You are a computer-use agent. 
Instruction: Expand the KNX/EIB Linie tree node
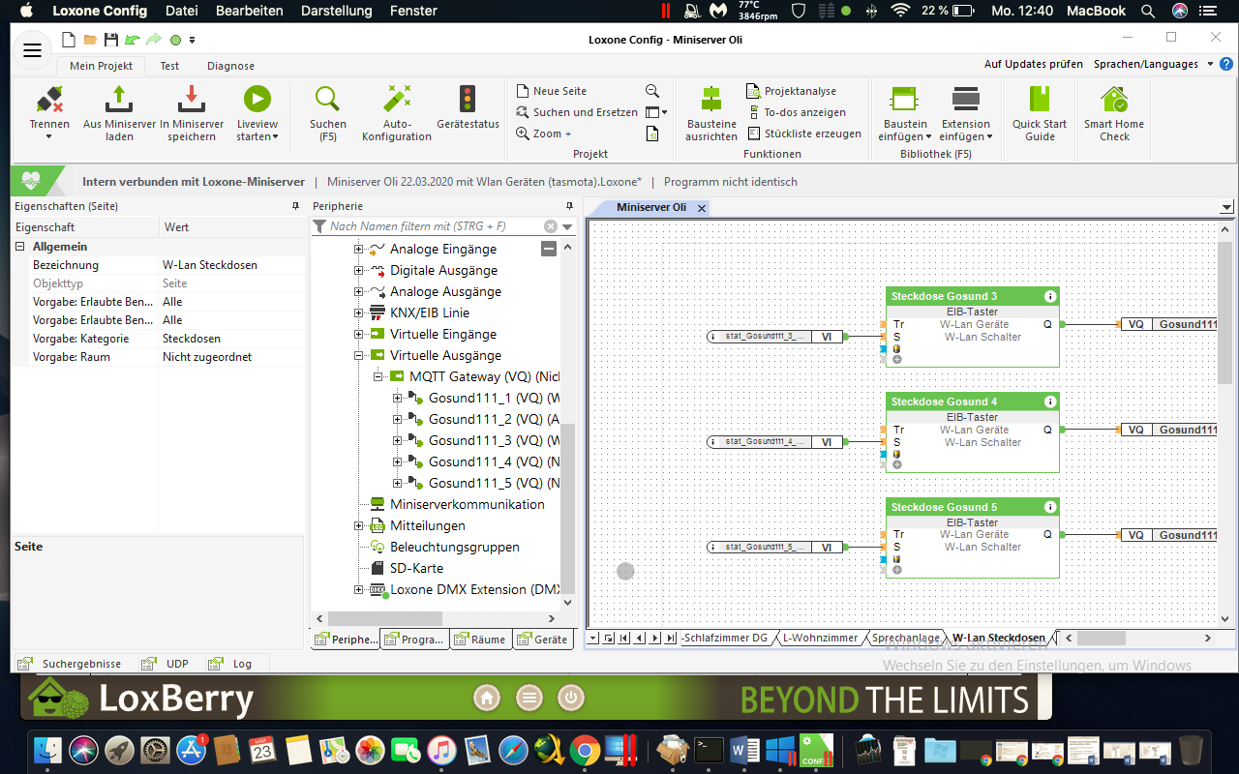coord(358,313)
